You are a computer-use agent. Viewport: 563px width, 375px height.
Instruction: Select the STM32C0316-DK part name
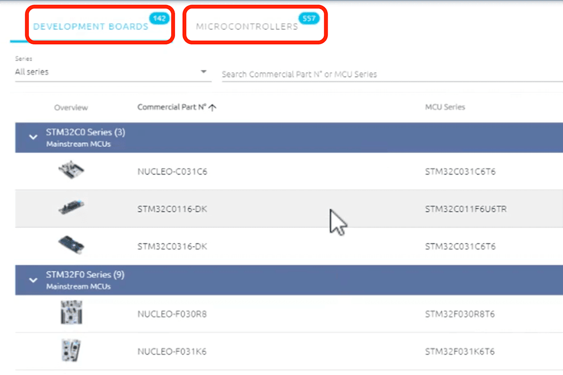coord(172,247)
